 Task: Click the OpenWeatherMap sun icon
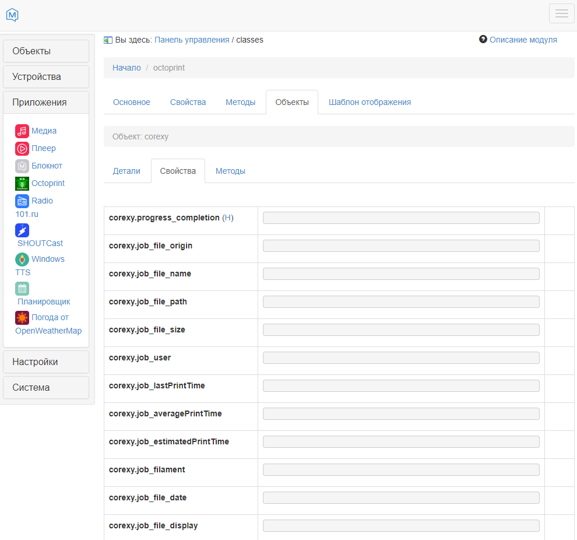point(22,318)
